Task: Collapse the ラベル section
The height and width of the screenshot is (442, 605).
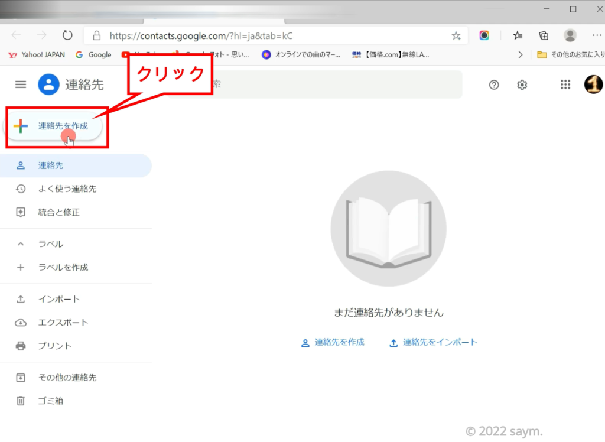Action: click(x=21, y=244)
